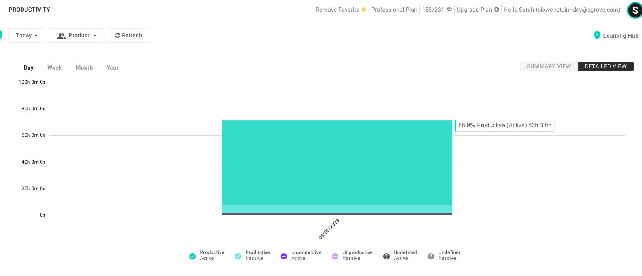Click the users icon beside 158/231
Viewport: 642px width, 276px height.
coord(449,10)
